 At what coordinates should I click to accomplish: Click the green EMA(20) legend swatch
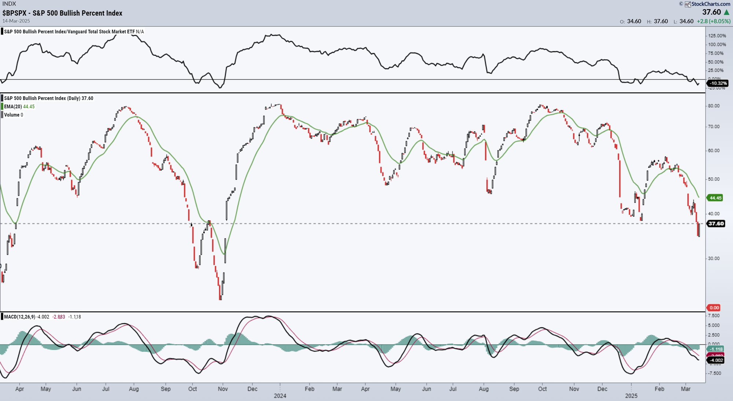[x=2, y=107]
